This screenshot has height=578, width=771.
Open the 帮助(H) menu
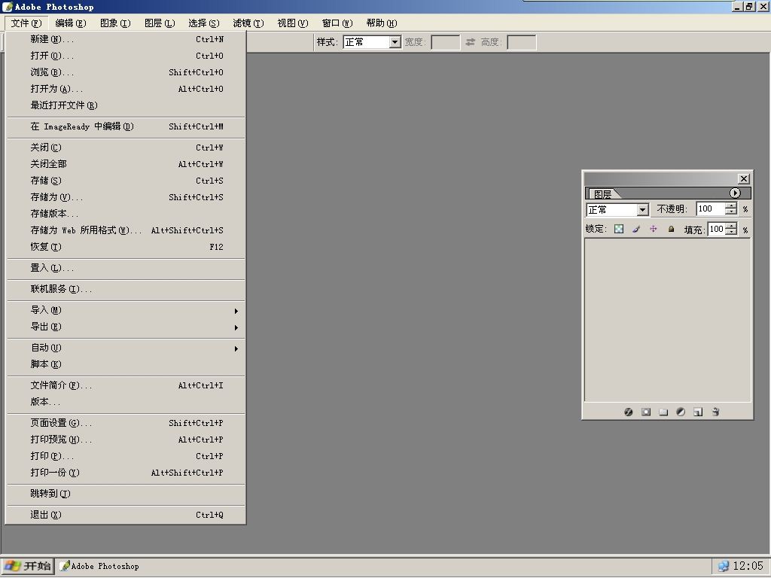point(382,23)
